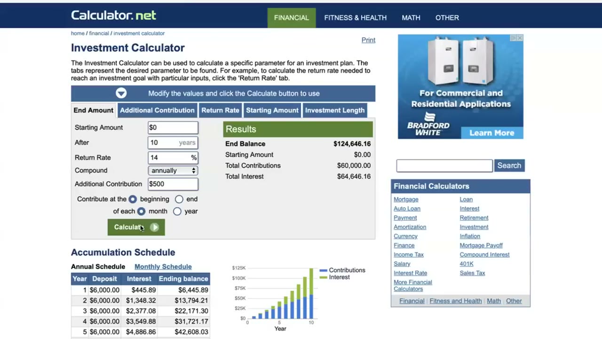Close the Bradford White ad
Viewport: 602px width, 339px height.
click(x=520, y=38)
